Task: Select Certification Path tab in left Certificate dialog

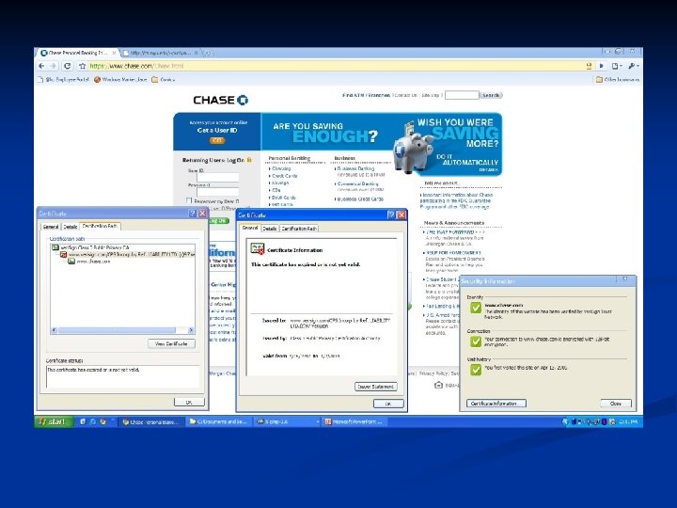Action: [x=100, y=226]
